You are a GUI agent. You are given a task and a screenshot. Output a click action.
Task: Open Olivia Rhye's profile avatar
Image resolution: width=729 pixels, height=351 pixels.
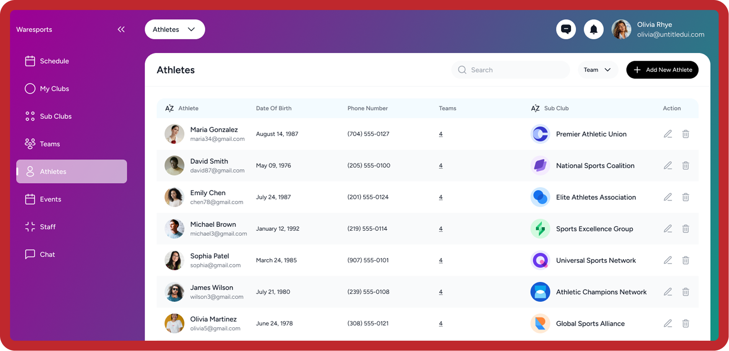(x=621, y=29)
